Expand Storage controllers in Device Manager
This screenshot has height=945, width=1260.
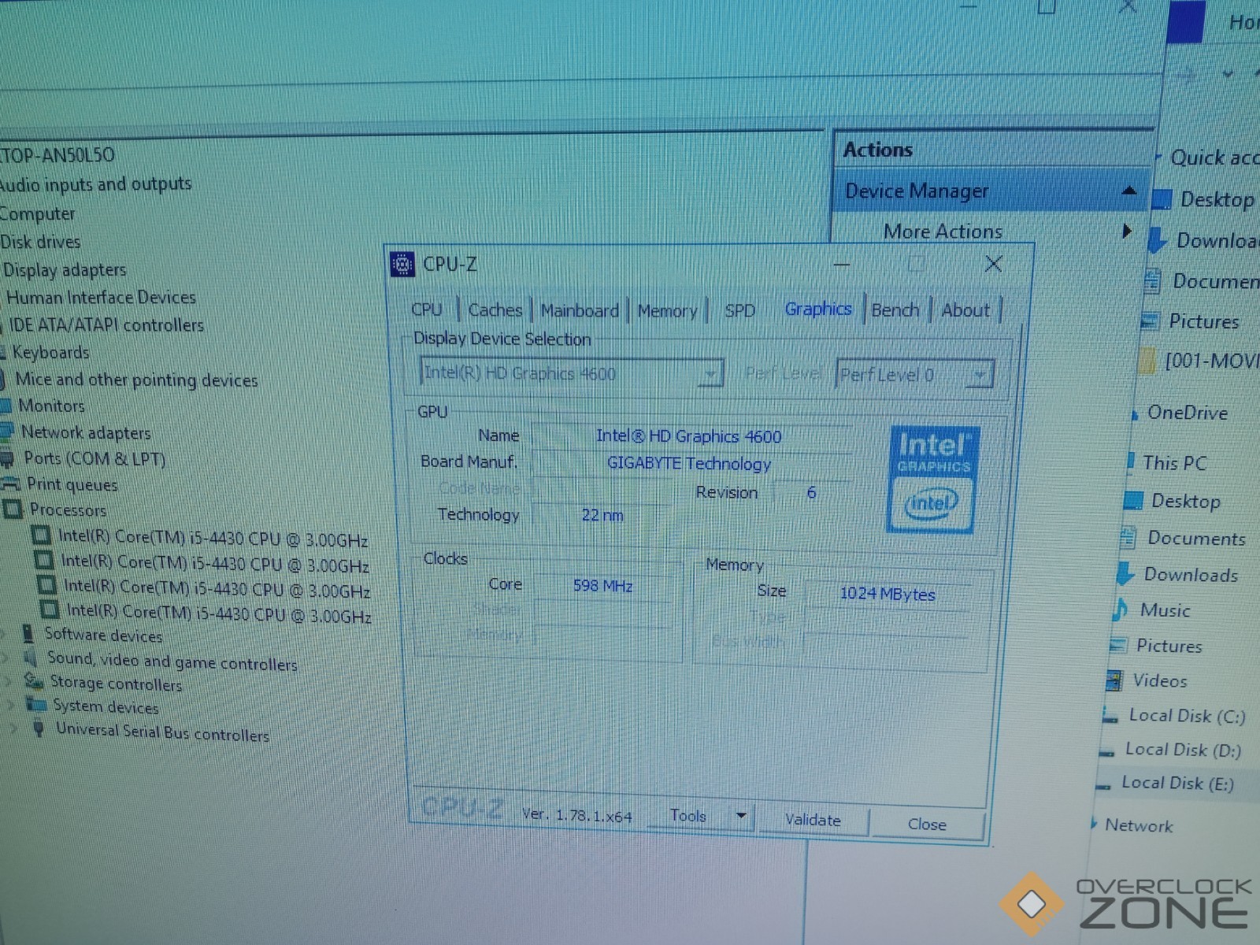pyautogui.click(x=9, y=680)
